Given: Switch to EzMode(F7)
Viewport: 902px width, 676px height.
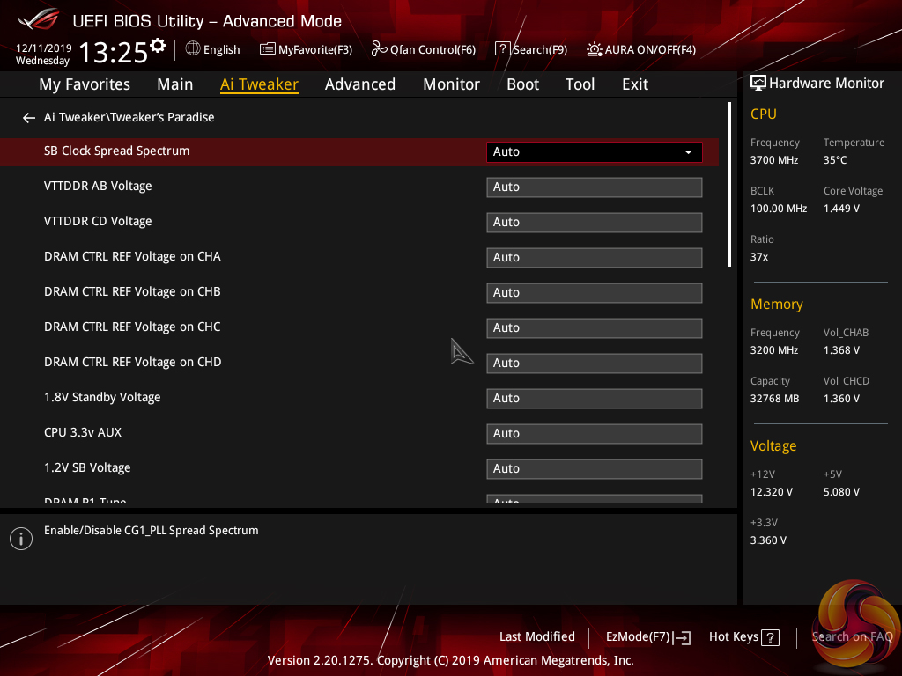Looking at the screenshot, I should coord(647,636).
